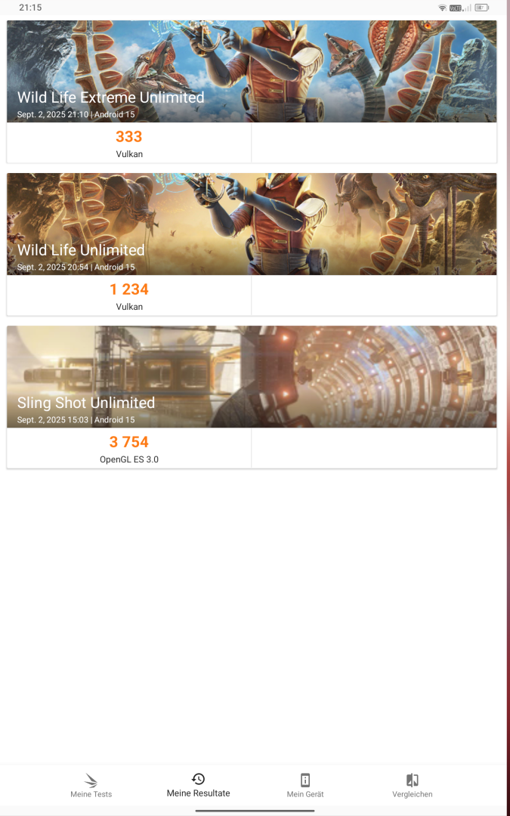510x816 pixels.
Task: Tap the Wild Life Extreme Unlimited title
Action: pyautogui.click(x=111, y=97)
